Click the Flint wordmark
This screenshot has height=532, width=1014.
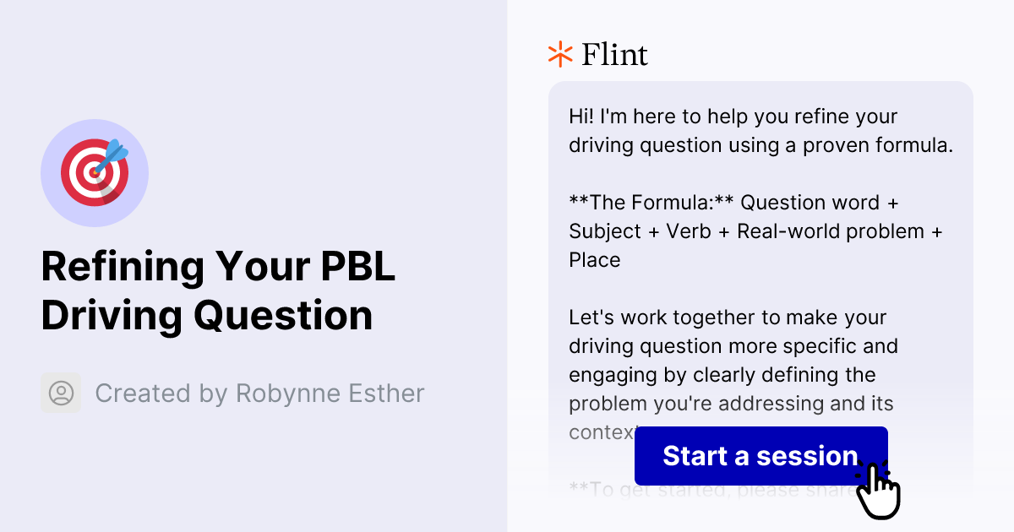pyautogui.click(x=614, y=54)
